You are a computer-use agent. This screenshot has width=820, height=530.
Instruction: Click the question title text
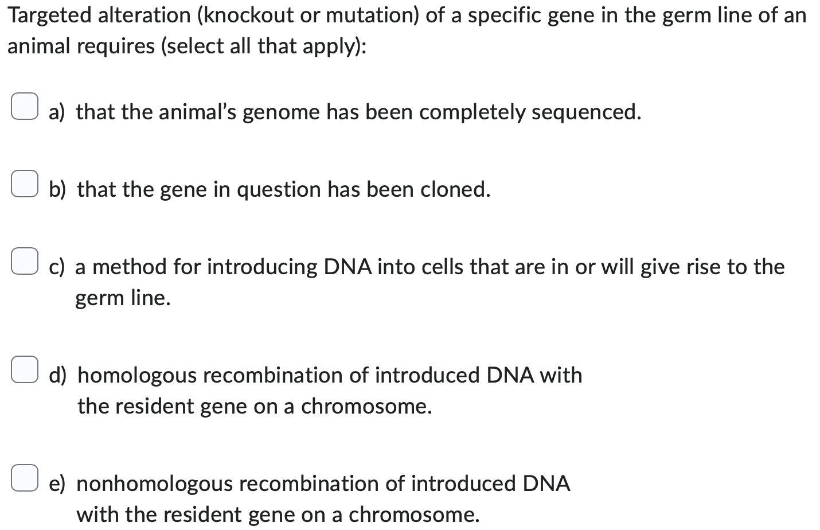click(x=401, y=15)
